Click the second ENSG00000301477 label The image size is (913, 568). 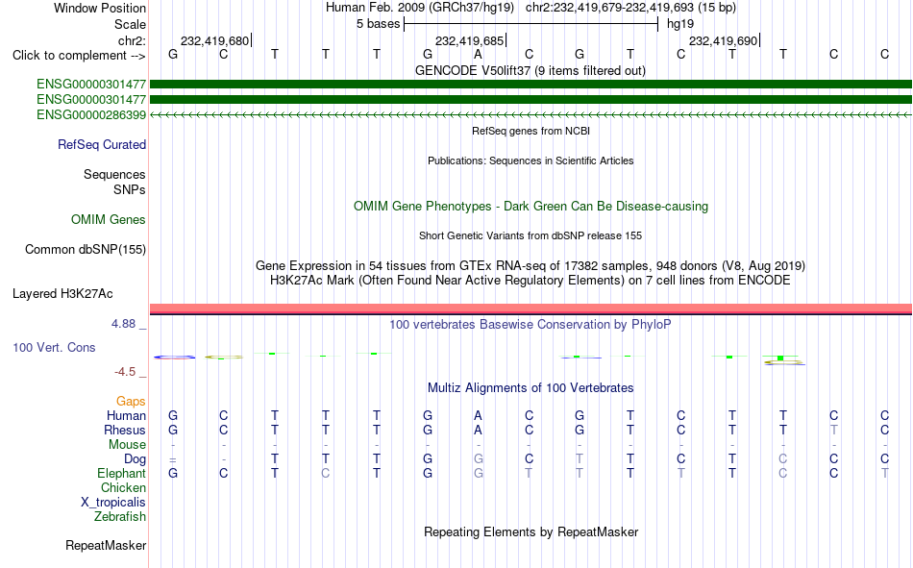click(x=91, y=100)
